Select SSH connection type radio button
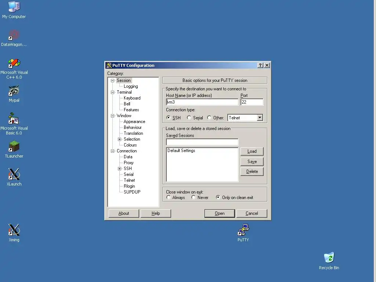The image size is (376, 282). click(x=168, y=117)
